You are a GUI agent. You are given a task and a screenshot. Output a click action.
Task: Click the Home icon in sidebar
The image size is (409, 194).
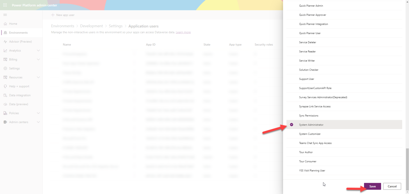click(x=5, y=24)
